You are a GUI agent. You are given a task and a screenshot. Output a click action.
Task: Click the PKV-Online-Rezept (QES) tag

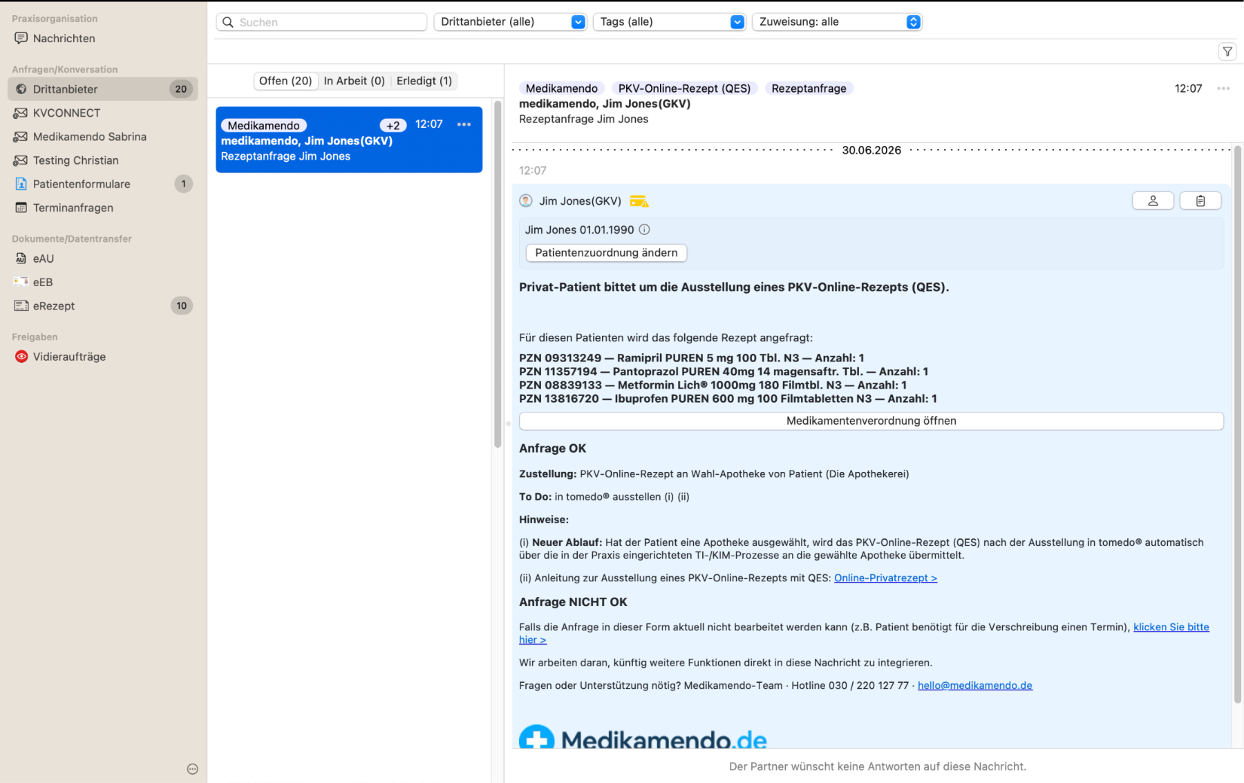[x=684, y=88]
